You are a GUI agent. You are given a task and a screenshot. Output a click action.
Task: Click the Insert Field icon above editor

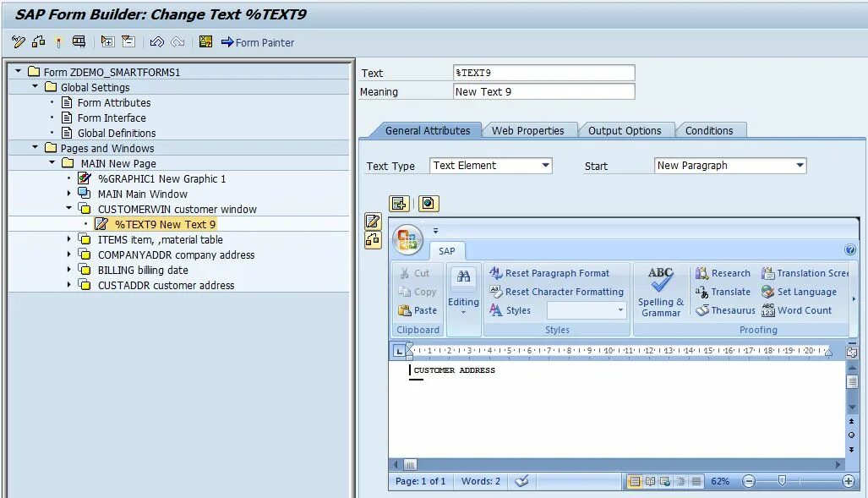point(399,203)
